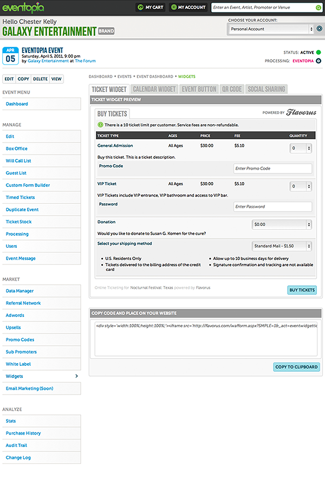Open Event Message
Image resolution: width=325 pixels, height=478 pixels.
tap(41, 259)
